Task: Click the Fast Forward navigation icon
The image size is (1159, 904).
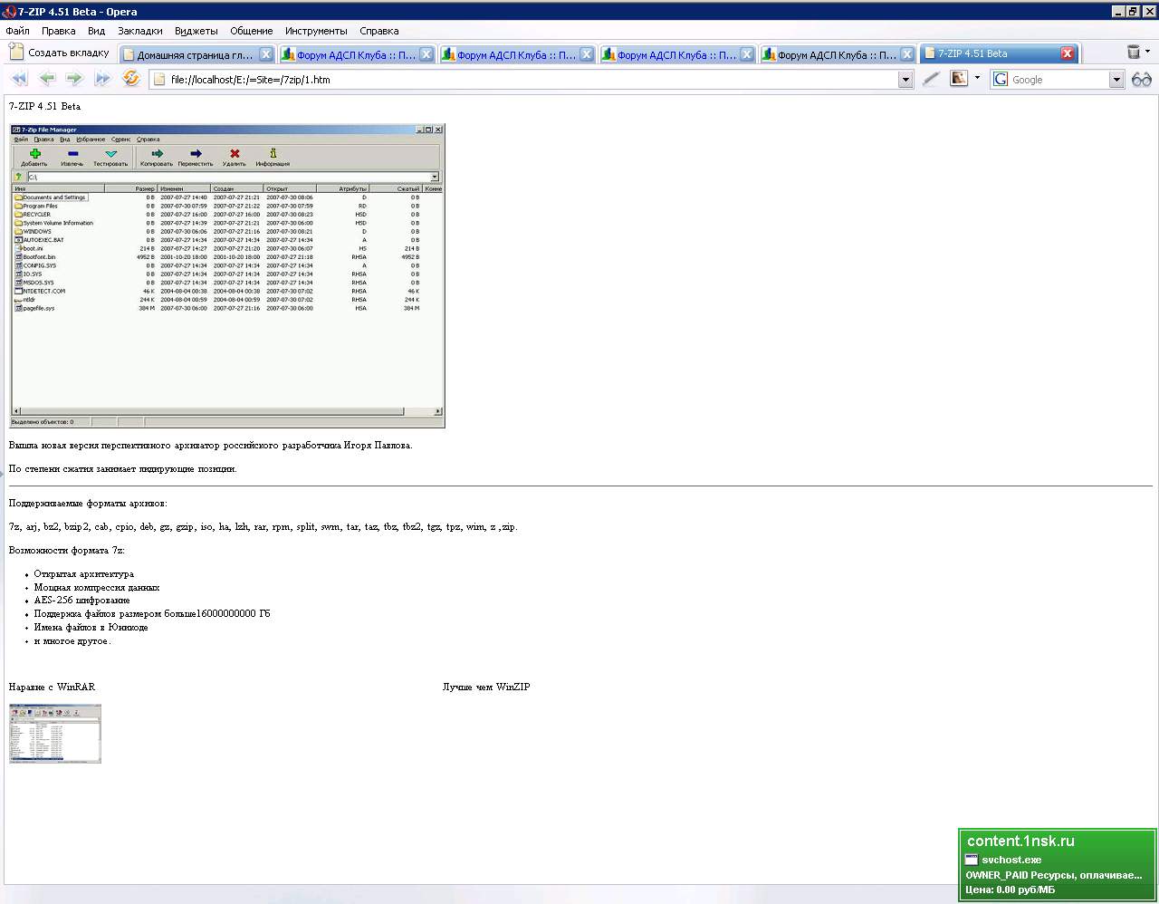Action: pos(102,79)
